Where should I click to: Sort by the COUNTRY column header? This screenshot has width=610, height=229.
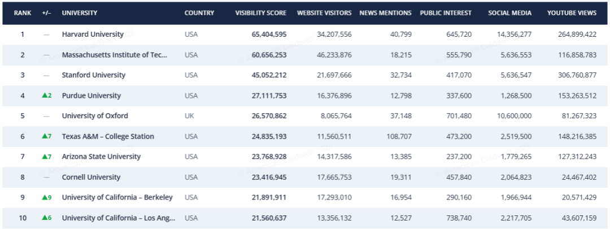(199, 13)
